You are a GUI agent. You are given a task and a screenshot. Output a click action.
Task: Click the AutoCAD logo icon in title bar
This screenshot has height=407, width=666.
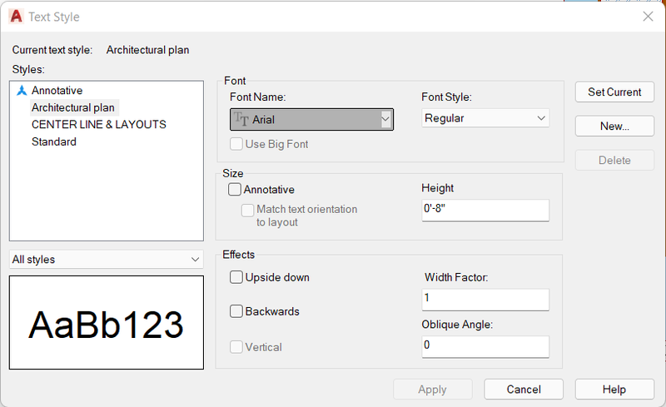coord(16,17)
